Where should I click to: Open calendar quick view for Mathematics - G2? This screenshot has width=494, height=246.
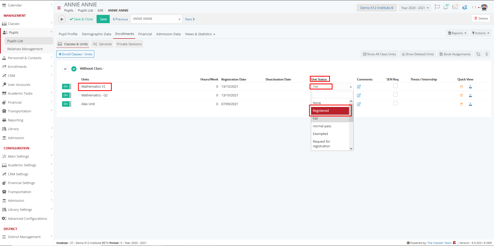tap(462, 96)
